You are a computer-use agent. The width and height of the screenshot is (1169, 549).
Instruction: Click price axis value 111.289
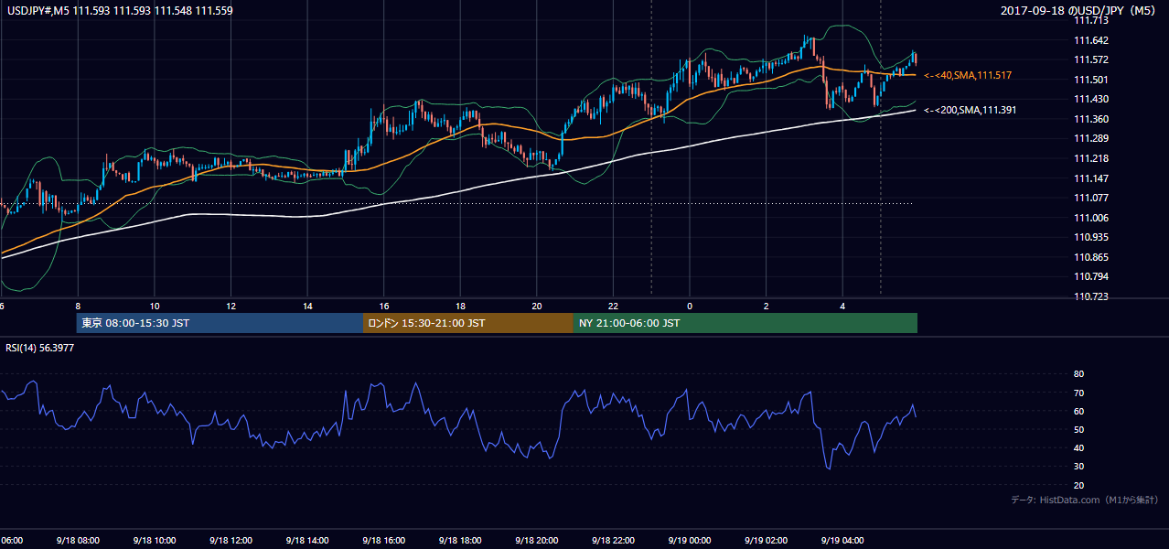[1091, 138]
